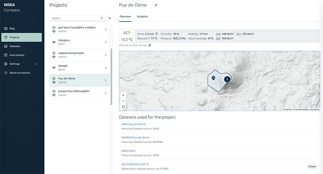Open the ERA5 Puy-de-Dôme dataset link
323x174 pixels.
pos(133,124)
